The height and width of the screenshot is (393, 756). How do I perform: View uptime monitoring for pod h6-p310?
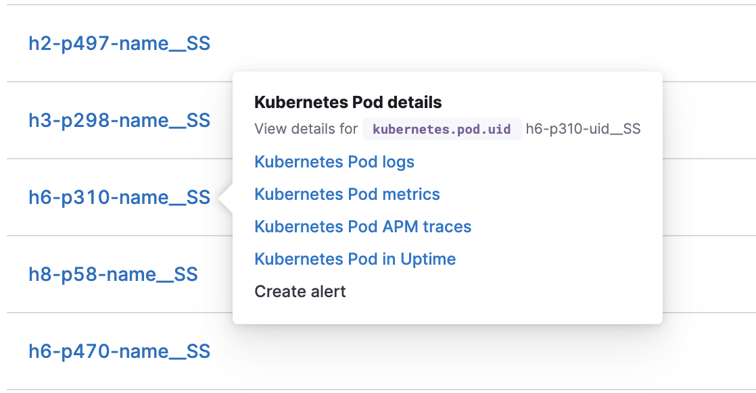pyautogui.click(x=354, y=259)
